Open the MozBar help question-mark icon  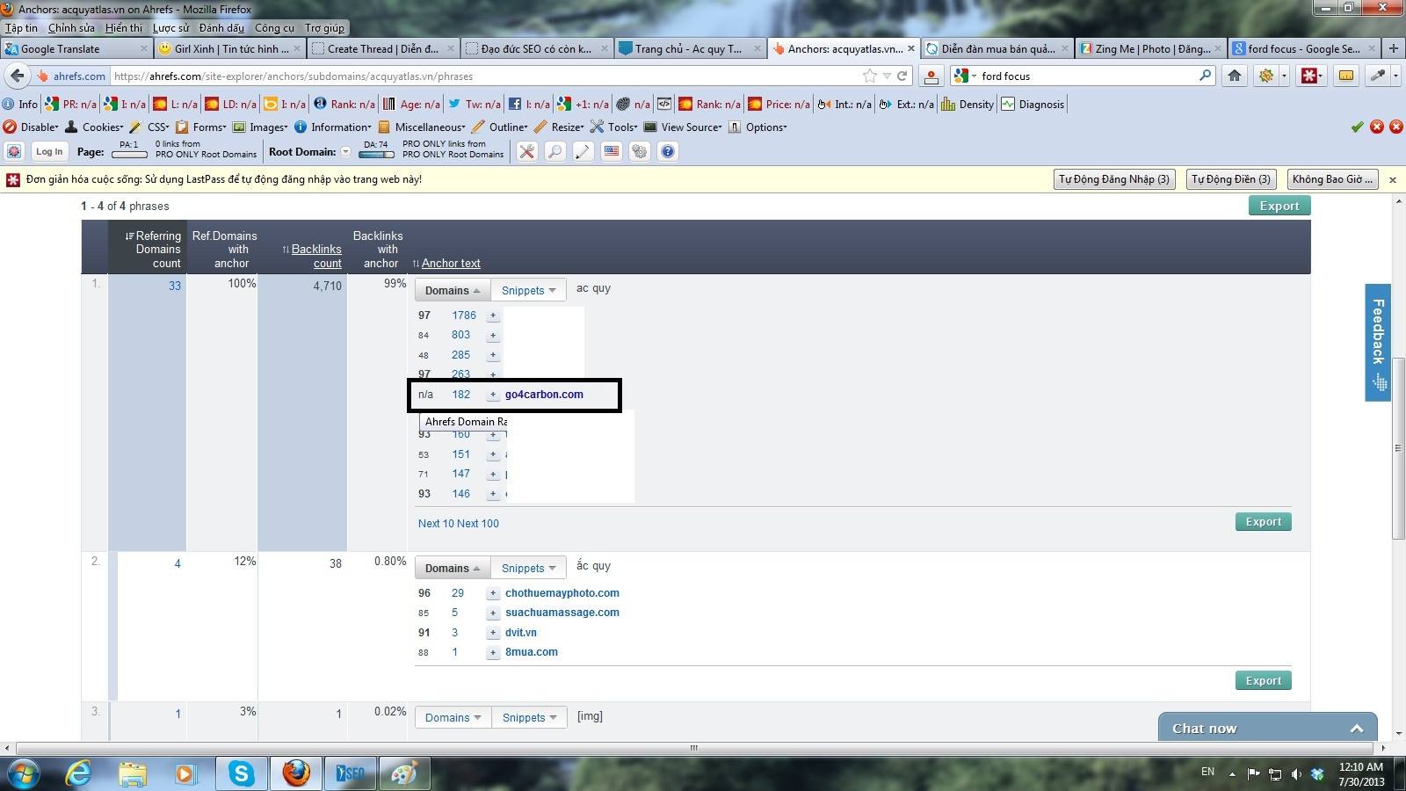(668, 151)
